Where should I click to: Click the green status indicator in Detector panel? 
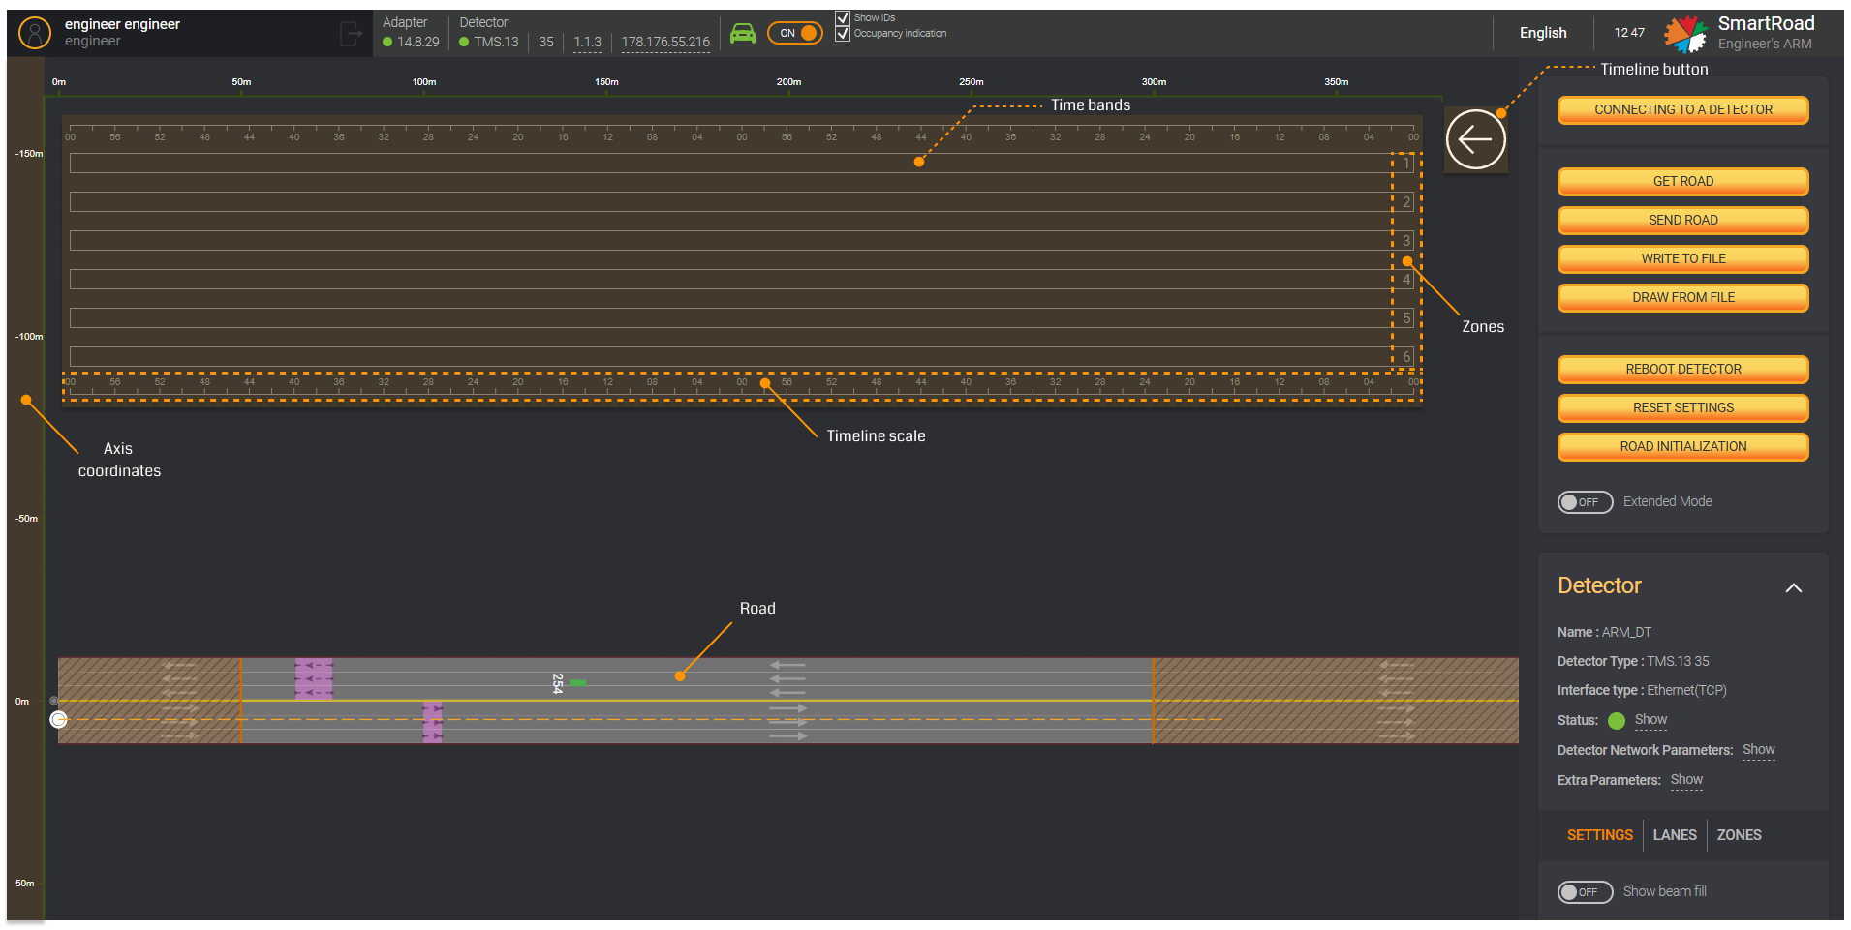point(1616,721)
